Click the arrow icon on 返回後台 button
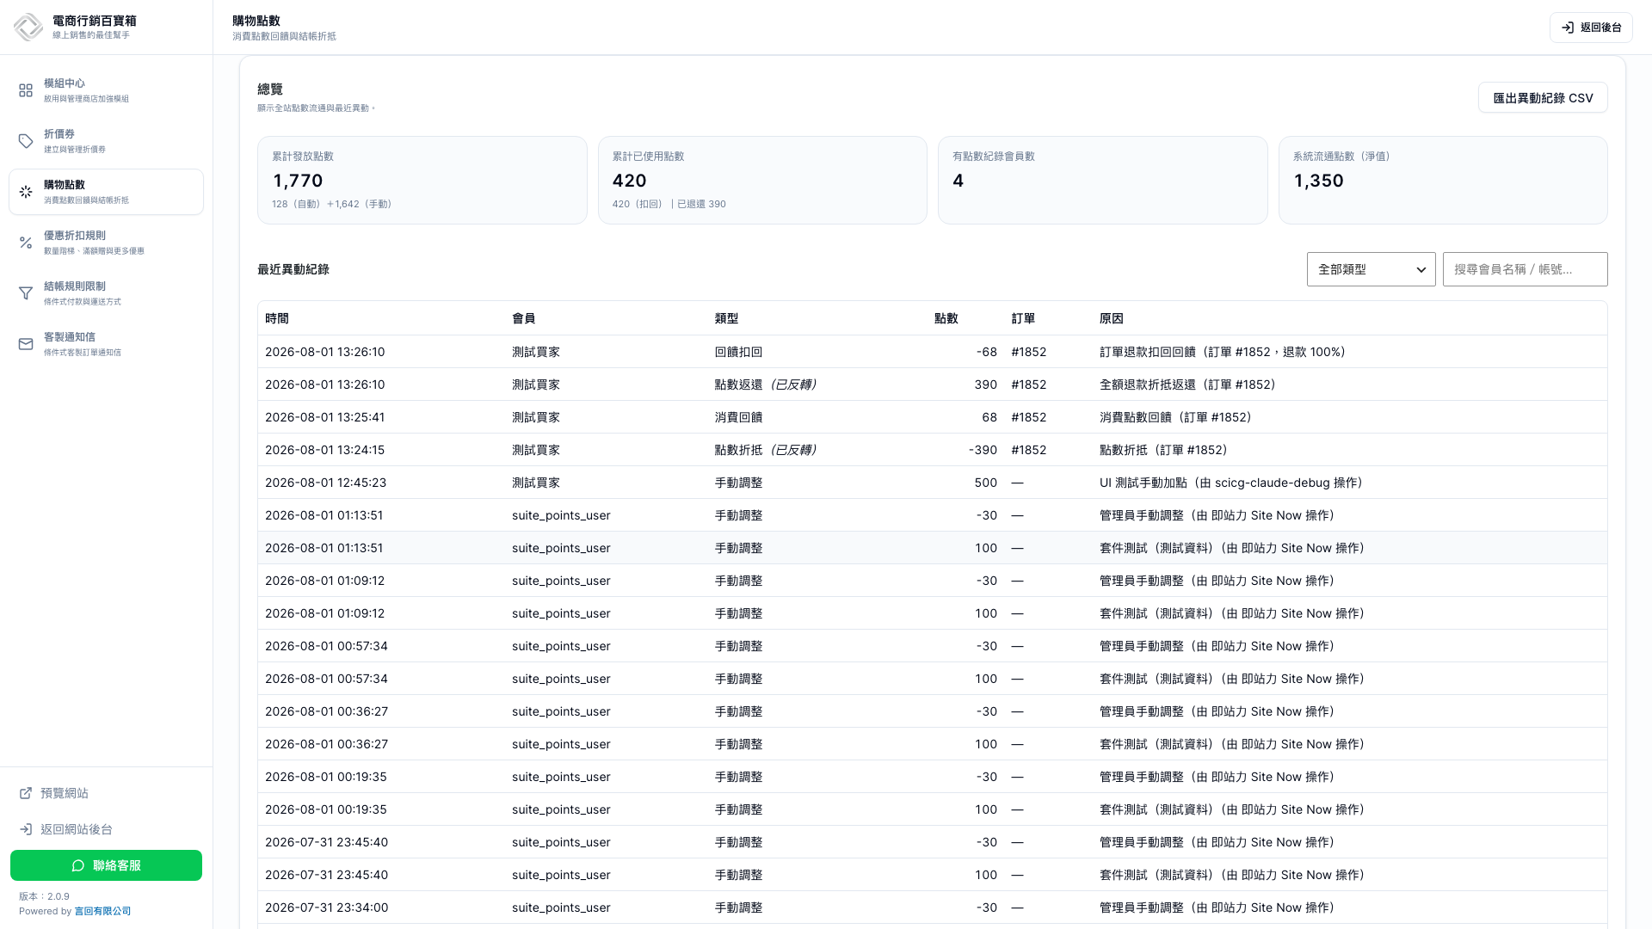 pyautogui.click(x=1568, y=28)
